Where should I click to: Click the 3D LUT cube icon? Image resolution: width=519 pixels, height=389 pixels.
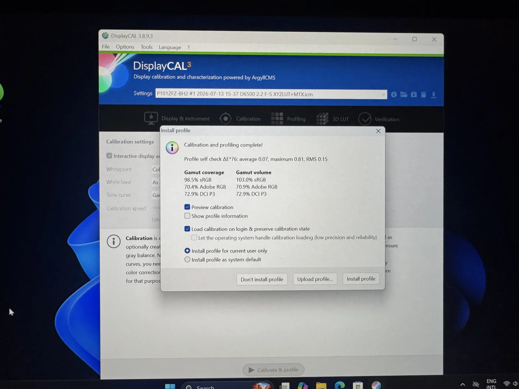(x=322, y=119)
